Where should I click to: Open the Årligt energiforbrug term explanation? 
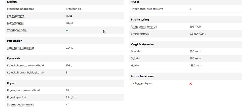tap(144, 27)
